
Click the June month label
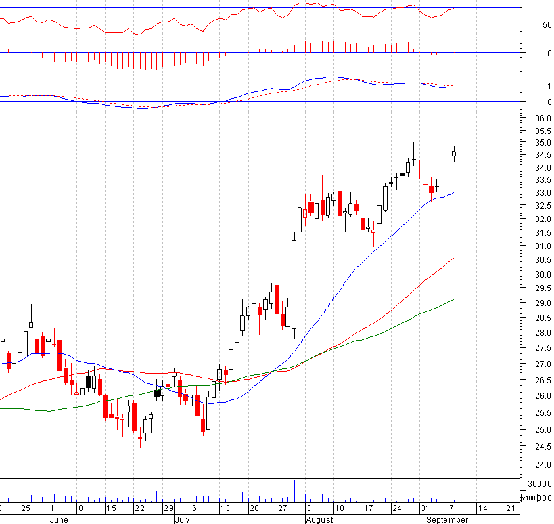pos(58,520)
